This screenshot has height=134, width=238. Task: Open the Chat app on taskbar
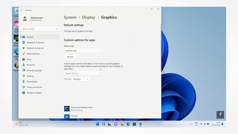pos(116,124)
